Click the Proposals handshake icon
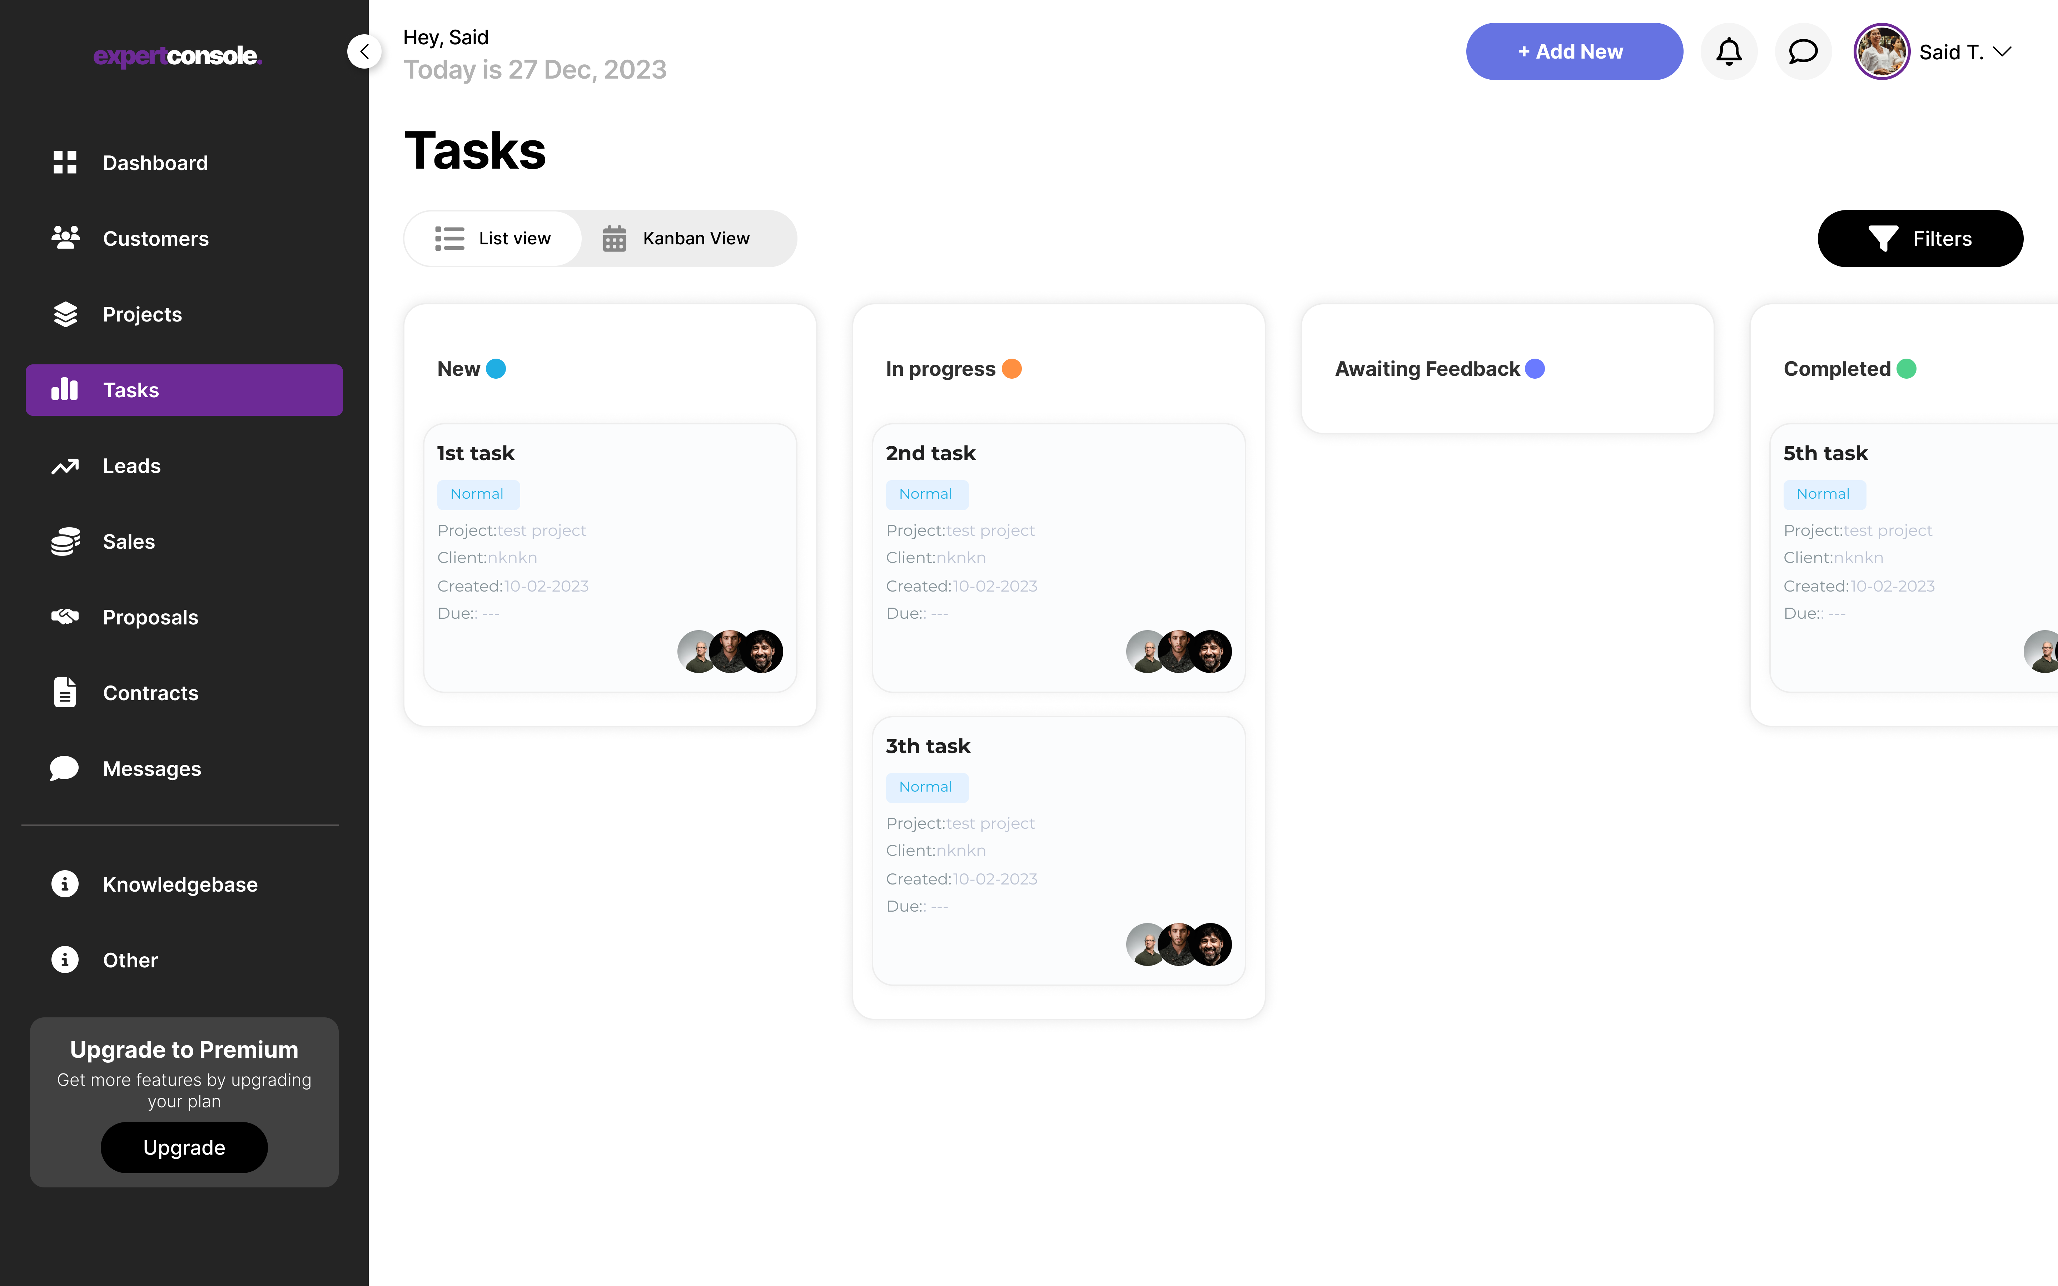The width and height of the screenshot is (2058, 1286). click(x=65, y=617)
